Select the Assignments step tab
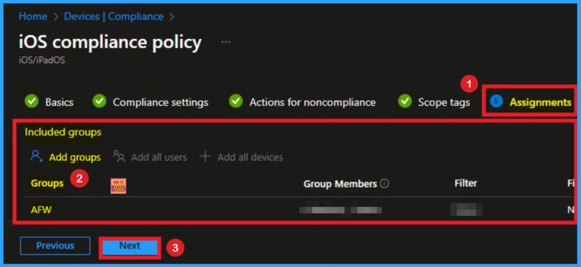Image resolution: width=581 pixels, height=267 pixels. click(540, 102)
